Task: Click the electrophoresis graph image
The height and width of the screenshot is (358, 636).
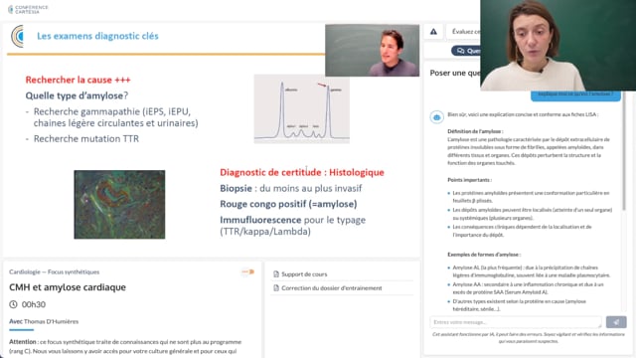Action: [x=302, y=108]
